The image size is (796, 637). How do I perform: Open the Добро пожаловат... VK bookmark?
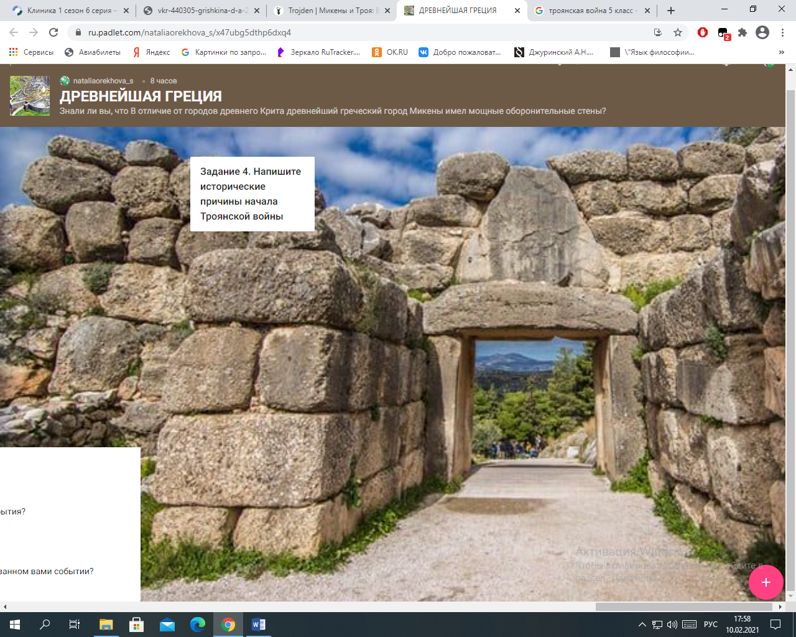click(460, 52)
